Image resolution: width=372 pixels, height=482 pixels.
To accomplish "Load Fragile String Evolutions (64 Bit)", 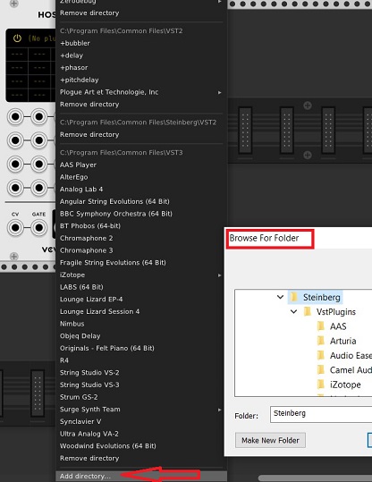I will 141,263.
